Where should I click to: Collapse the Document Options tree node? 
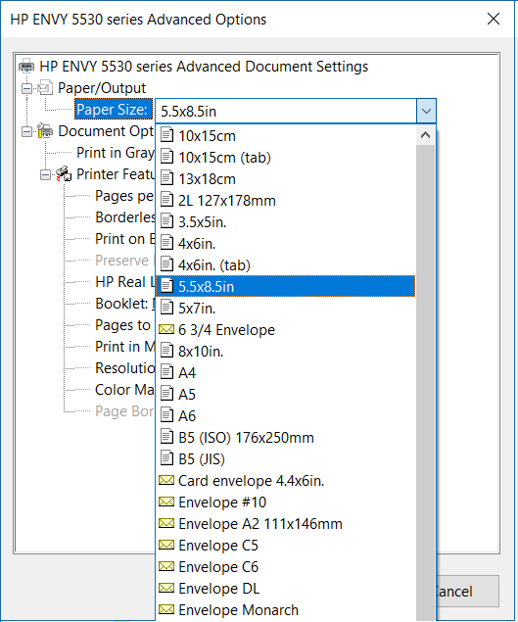tap(27, 131)
